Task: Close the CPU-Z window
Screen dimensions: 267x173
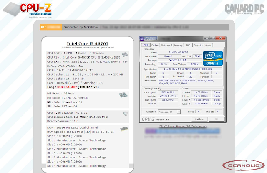Action: tap(220, 38)
